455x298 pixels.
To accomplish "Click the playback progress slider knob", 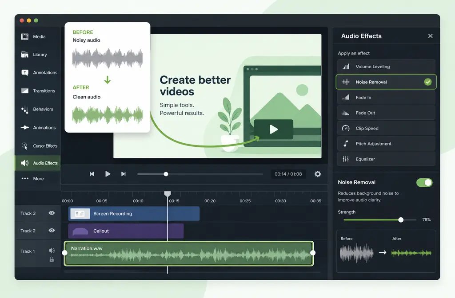I will click(x=166, y=174).
